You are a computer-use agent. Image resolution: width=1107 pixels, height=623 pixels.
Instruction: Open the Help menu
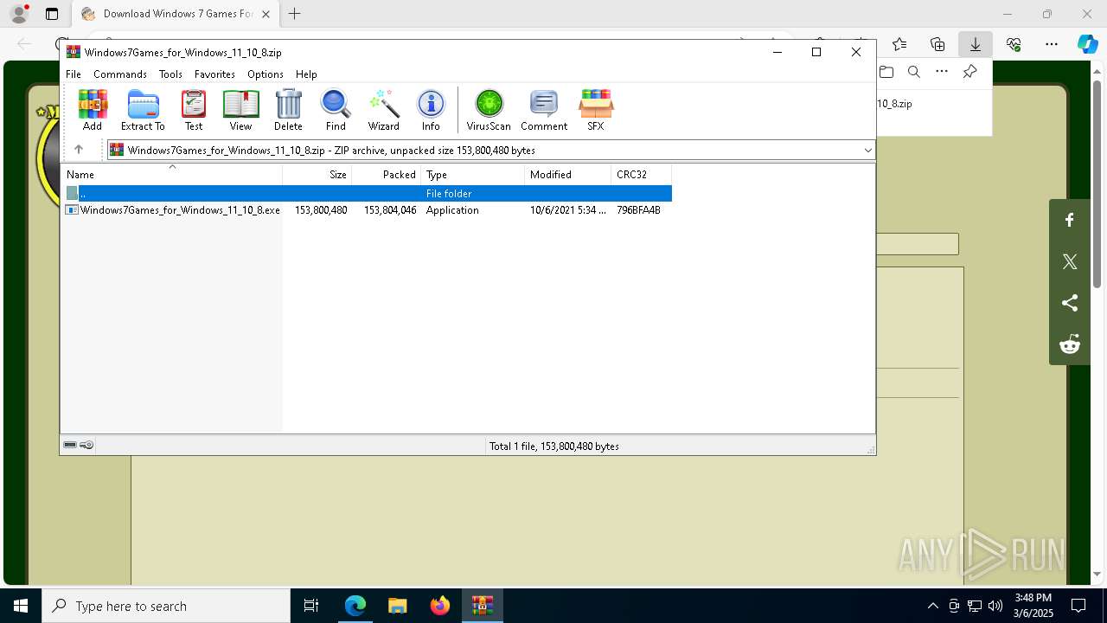pos(306,74)
